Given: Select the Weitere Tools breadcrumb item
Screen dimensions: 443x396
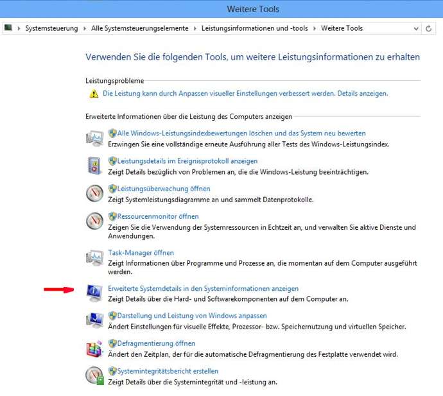Looking at the screenshot, I should pos(342,28).
